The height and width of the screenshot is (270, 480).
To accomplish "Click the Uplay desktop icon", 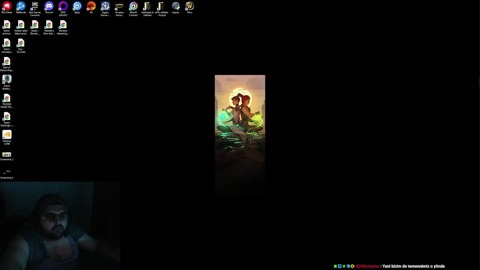I will 77,8.
